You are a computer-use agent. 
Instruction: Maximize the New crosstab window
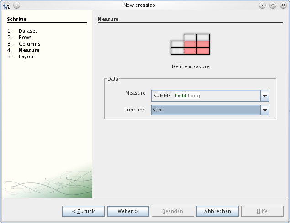pos(273,5)
